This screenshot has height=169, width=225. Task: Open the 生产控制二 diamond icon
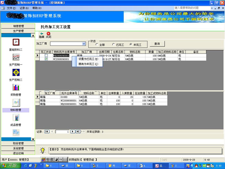pos(16,72)
